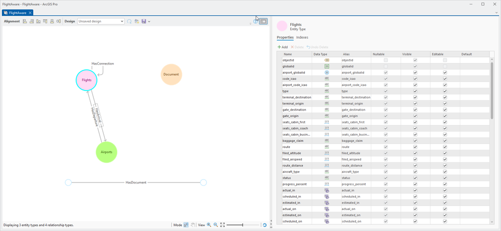Click the refresh icon in status bar
Image resolution: width=501 pixels, height=231 pixels.
click(265, 225)
